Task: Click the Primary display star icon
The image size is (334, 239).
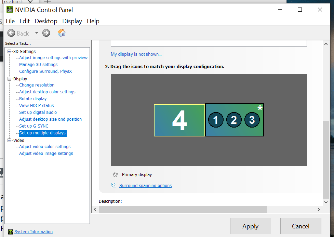Action: [115, 174]
